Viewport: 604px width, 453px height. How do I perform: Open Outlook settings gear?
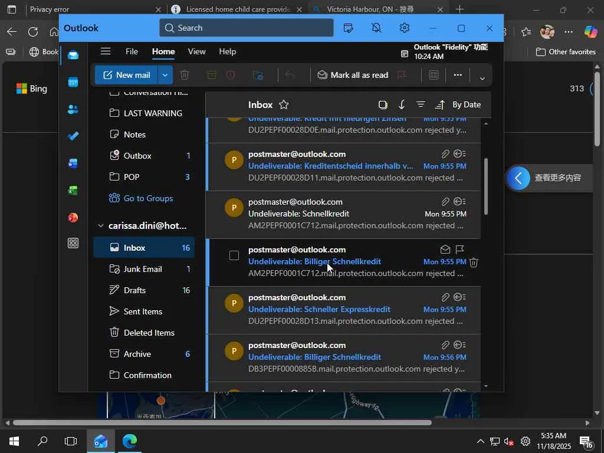(x=404, y=28)
